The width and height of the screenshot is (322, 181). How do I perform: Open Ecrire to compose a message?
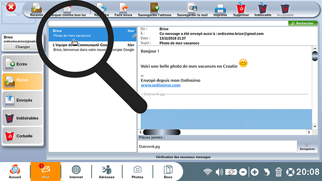point(22,64)
